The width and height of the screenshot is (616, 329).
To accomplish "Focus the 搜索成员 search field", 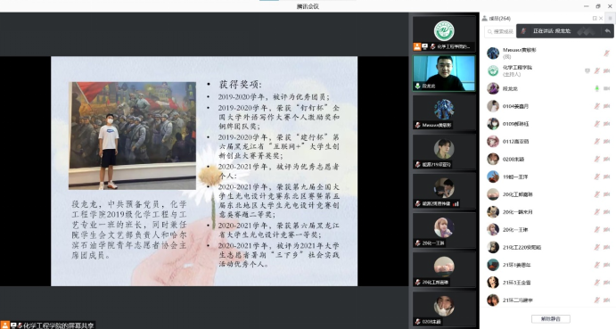I will [500, 31].
